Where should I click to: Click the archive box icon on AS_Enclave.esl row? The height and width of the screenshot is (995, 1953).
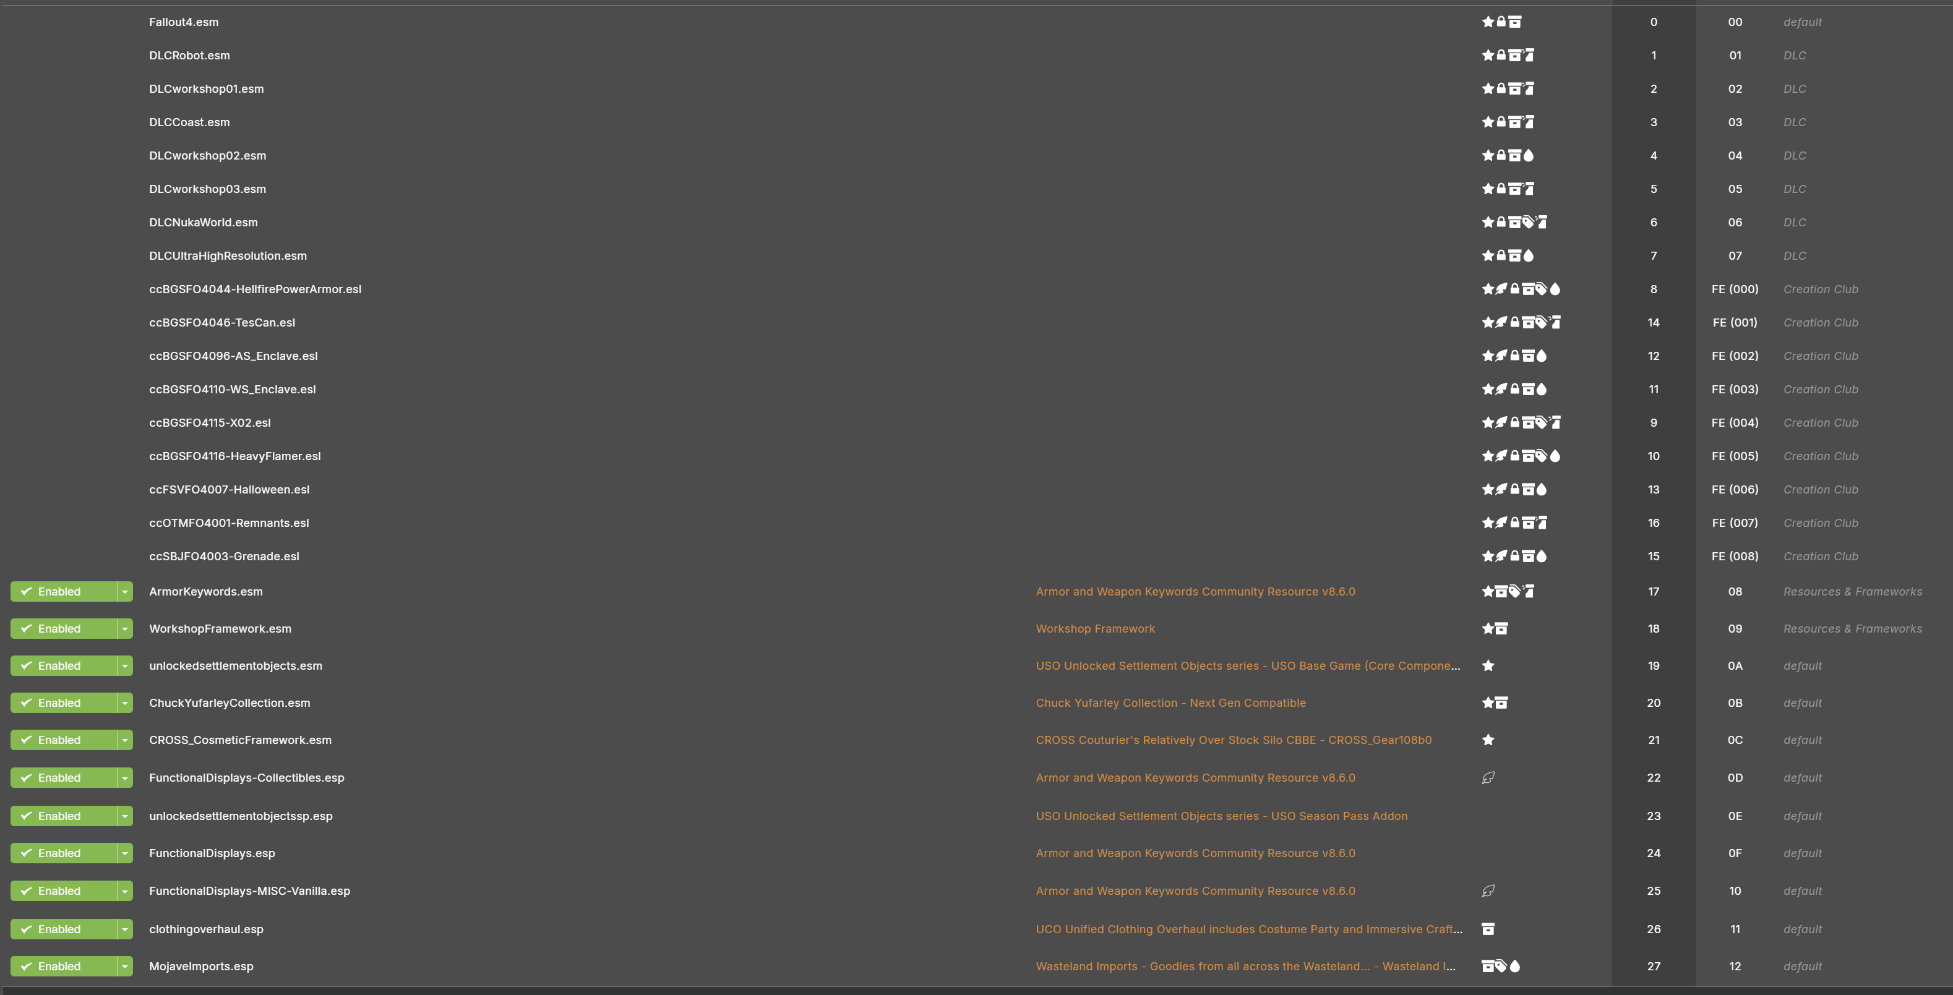point(1527,356)
